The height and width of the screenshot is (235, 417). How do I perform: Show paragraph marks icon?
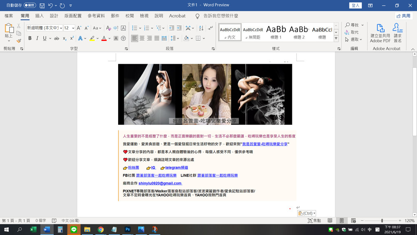point(211,28)
